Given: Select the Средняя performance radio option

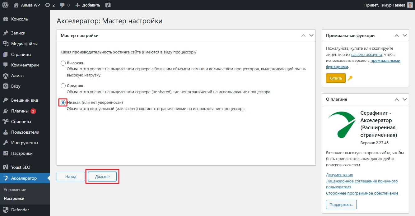Looking at the screenshot, I should pyautogui.click(x=63, y=86).
